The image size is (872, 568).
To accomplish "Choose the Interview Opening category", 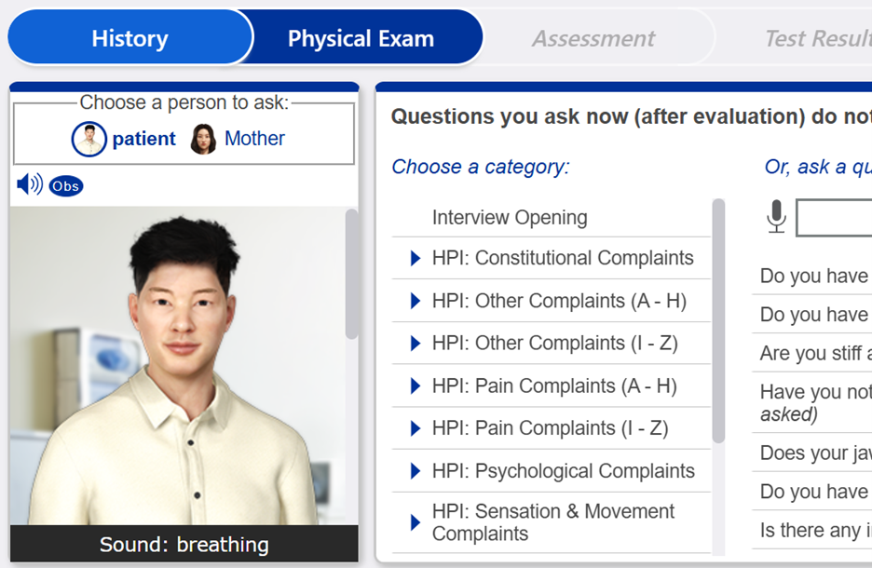I will (510, 218).
